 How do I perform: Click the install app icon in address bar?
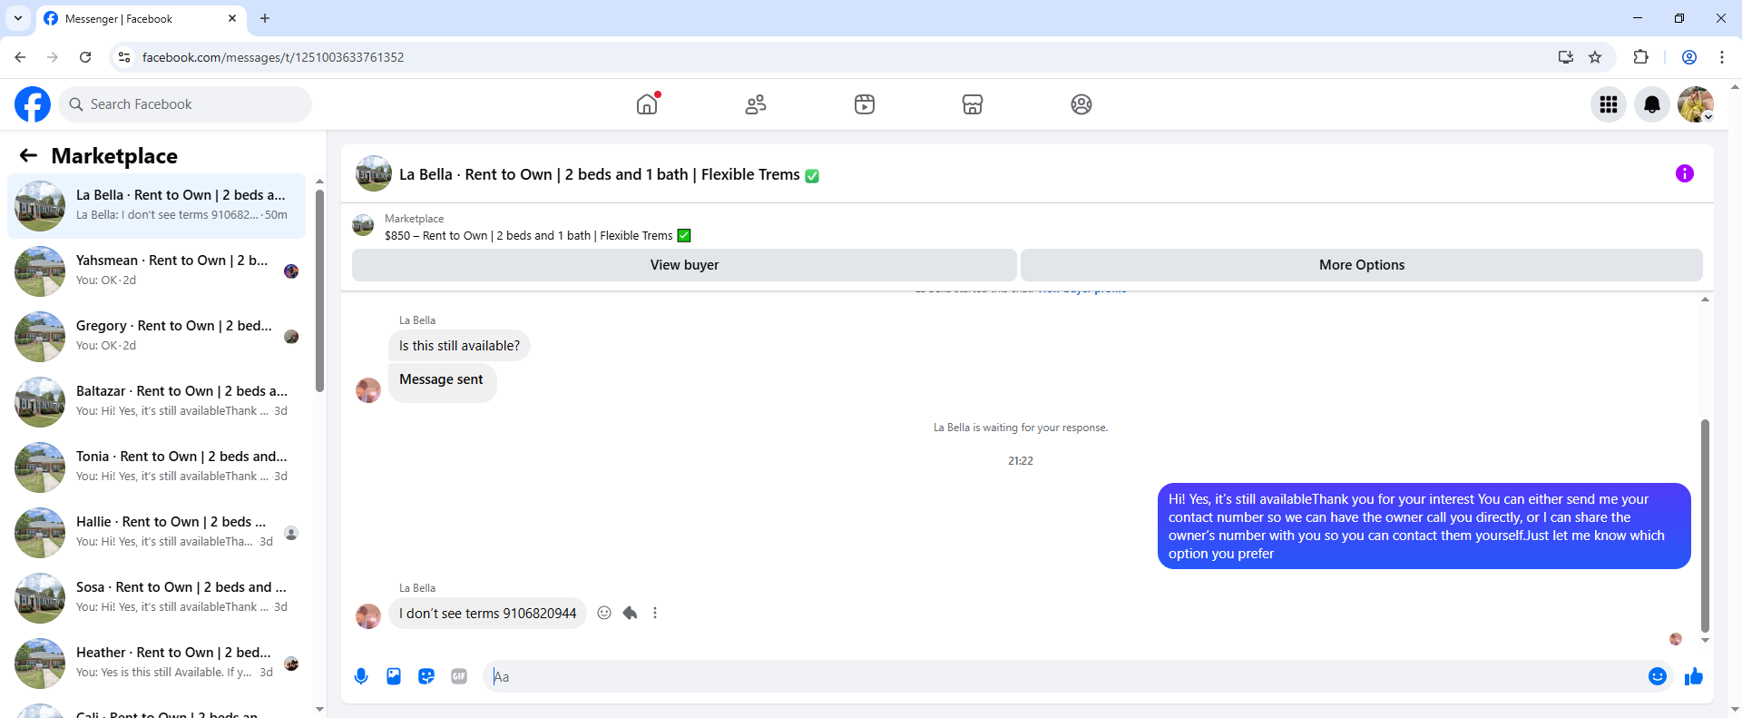[1566, 57]
